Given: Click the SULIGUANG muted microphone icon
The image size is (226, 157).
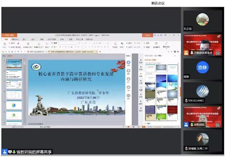Looking at the screenshot, I should click(186, 101).
